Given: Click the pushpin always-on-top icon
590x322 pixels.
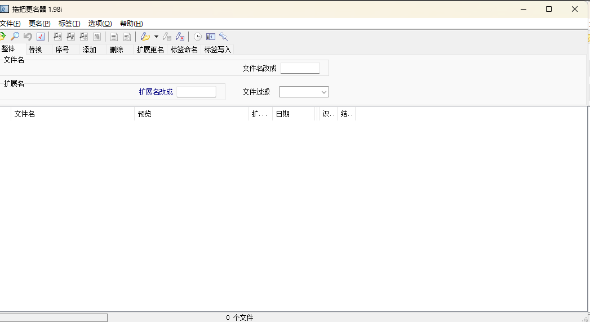Looking at the screenshot, I should coord(224,37).
